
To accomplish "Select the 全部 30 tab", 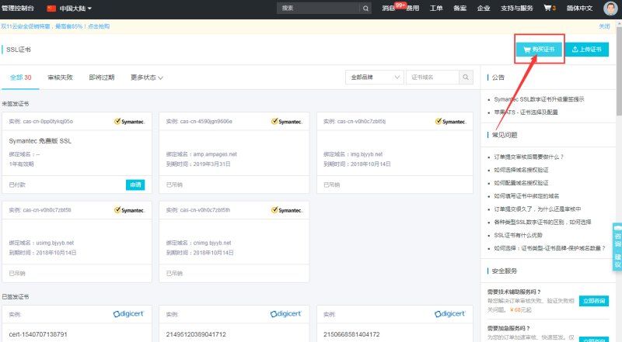I will coord(21,78).
